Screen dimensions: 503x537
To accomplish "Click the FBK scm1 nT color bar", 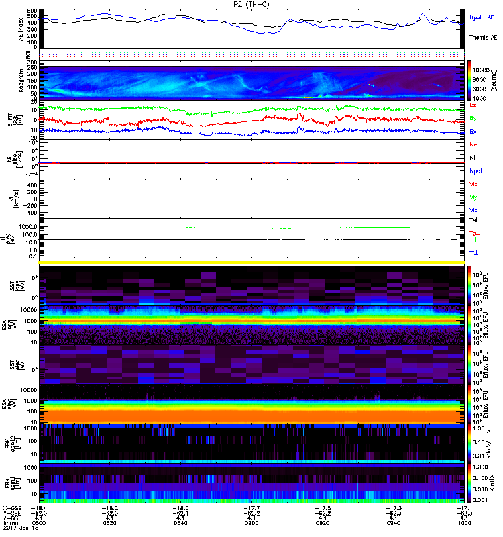I will click(469, 483).
